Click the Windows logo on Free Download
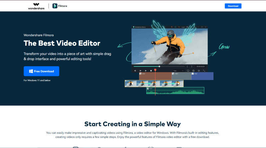The width and height of the screenshot is (266, 148). point(31,71)
